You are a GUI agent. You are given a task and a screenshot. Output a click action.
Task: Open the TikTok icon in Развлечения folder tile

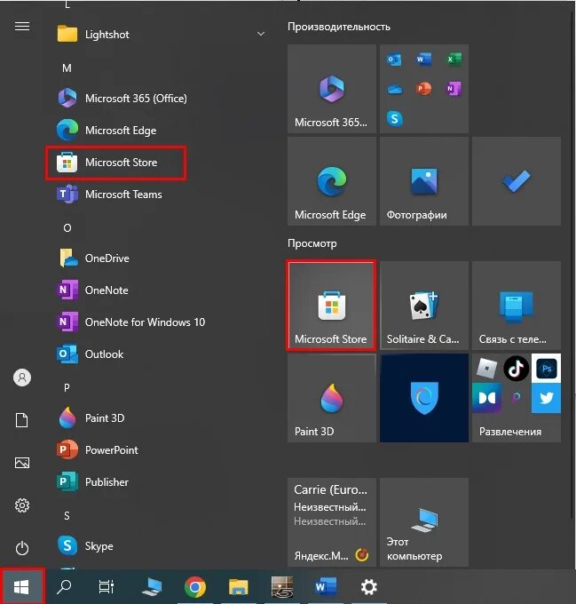point(517,369)
